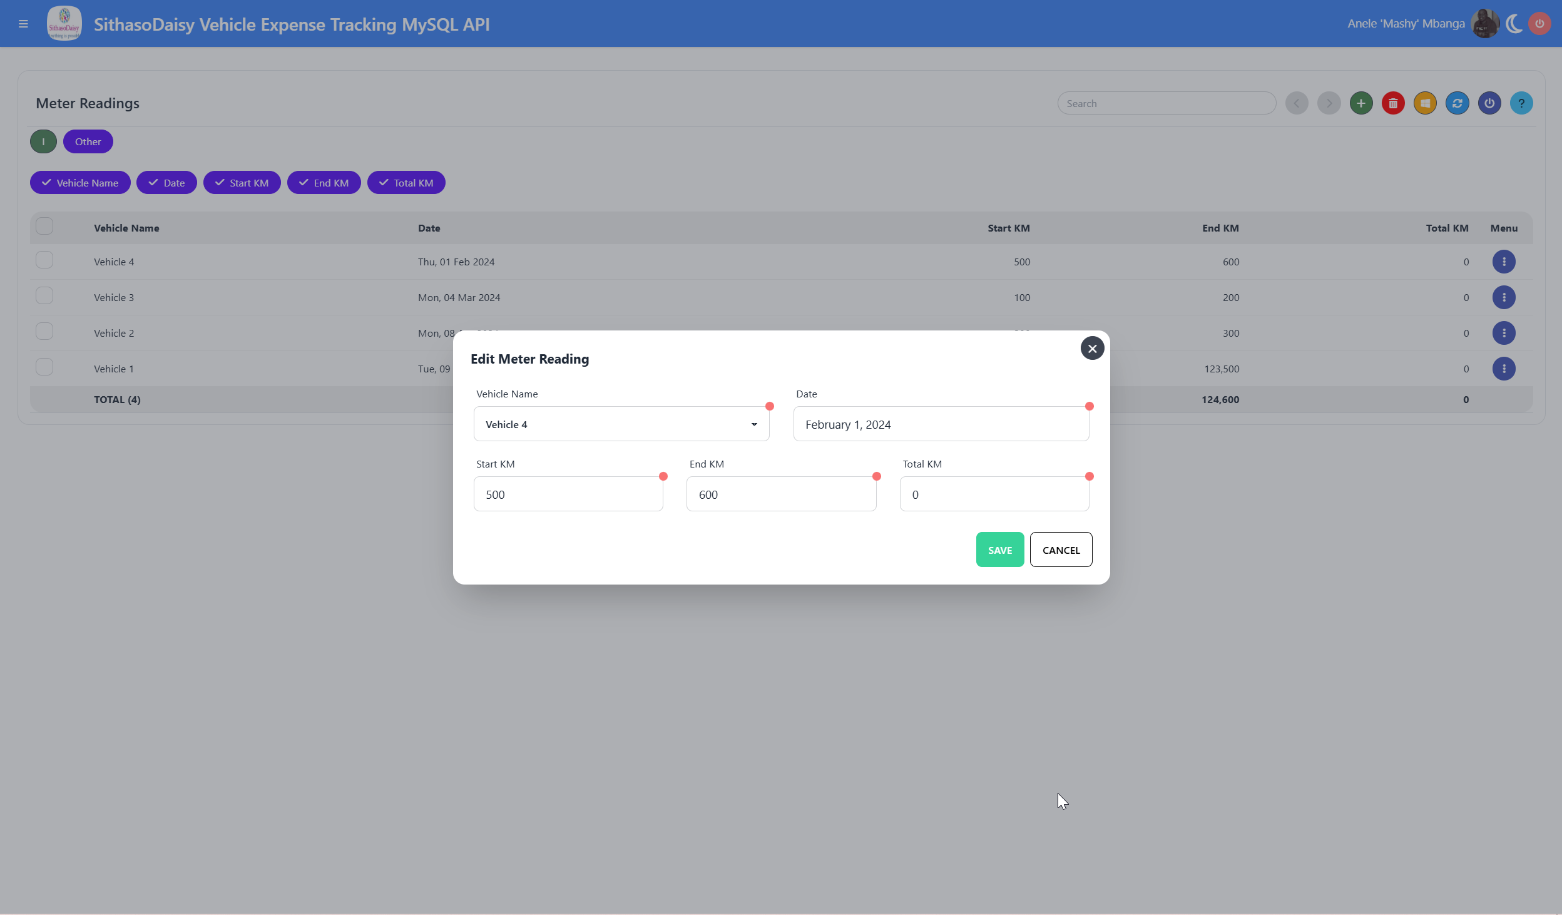Open the Vehicle 3 row menu

pyautogui.click(x=1504, y=297)
